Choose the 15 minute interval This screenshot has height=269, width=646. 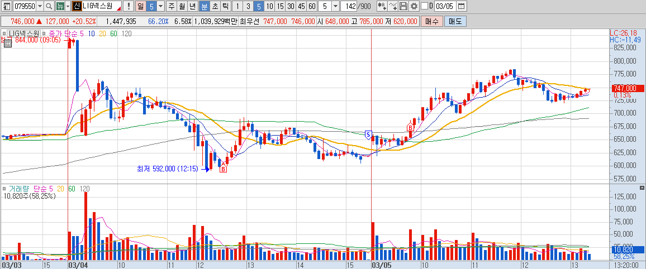[280, 6]
